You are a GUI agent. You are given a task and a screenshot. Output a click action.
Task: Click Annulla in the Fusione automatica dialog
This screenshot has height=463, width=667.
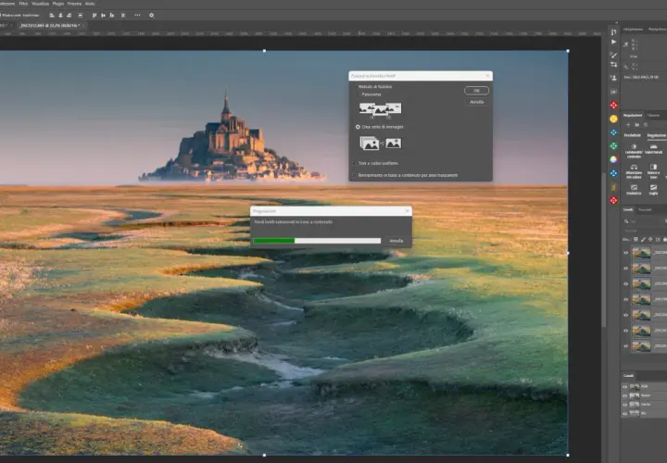[x=476, y=102]
